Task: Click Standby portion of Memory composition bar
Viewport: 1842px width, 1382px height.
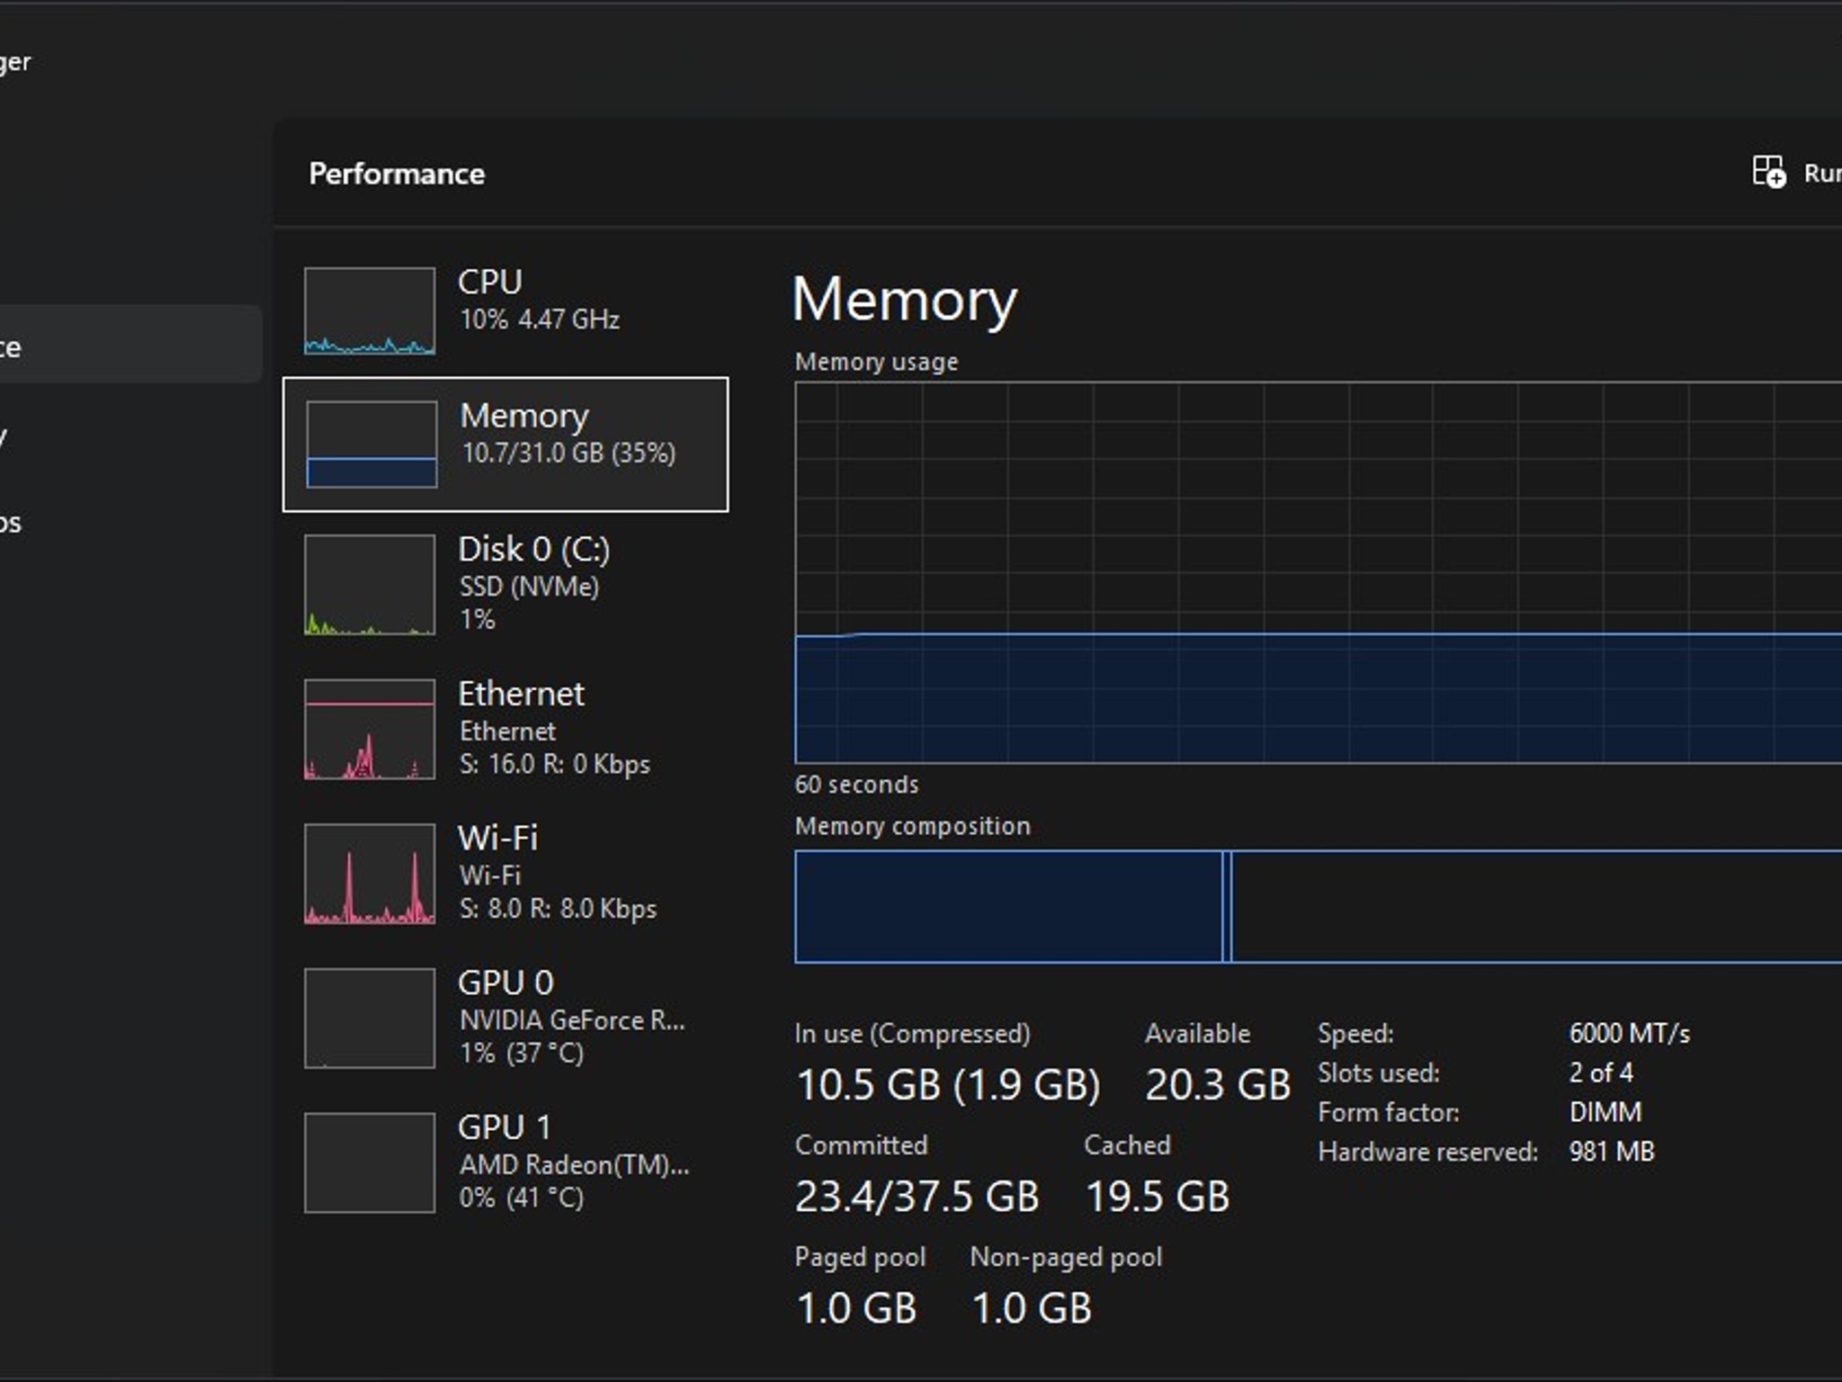Action: [1529, 907]
